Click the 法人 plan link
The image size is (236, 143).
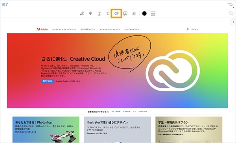coord(135,111)
